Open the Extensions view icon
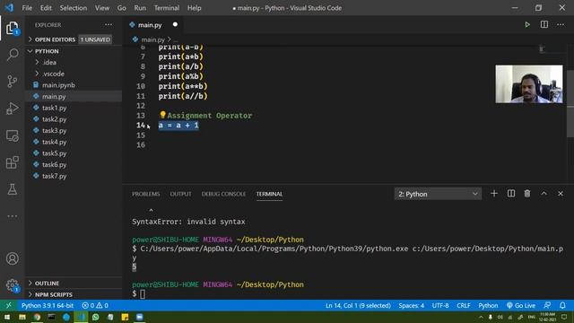This screenshot has height=323, width=574. point(12,162)
